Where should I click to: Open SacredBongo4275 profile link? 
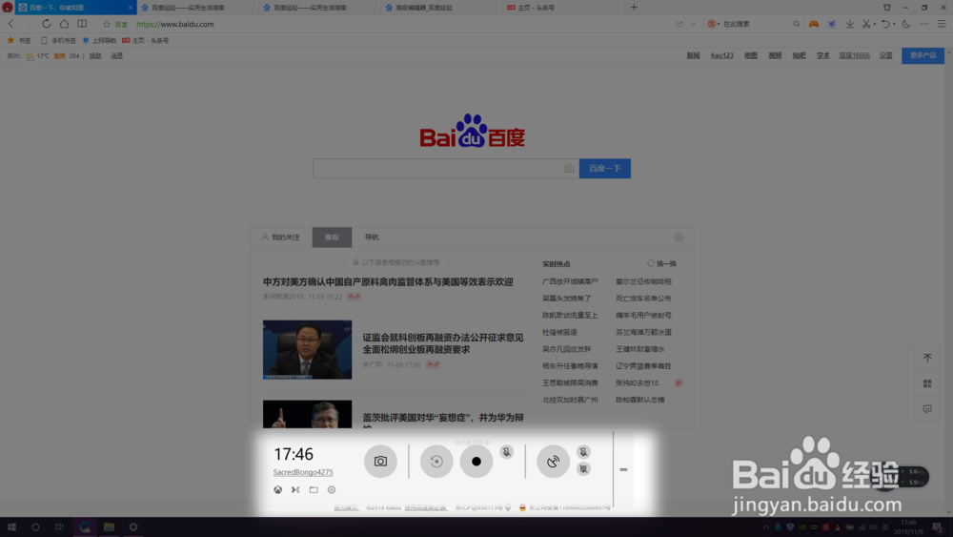click(303, 472)
